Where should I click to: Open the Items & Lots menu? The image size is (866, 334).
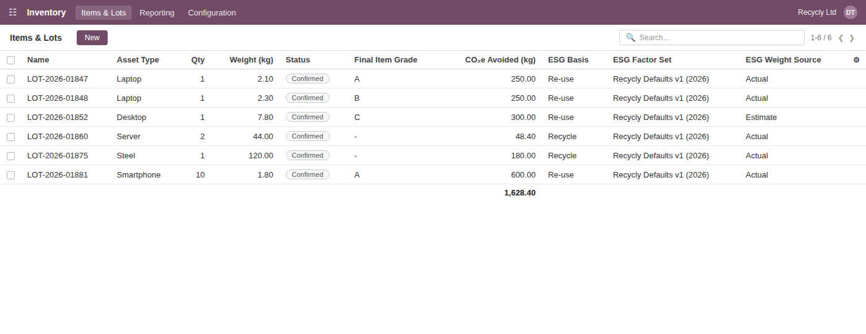pyautogui.click(x=103, y=12)
